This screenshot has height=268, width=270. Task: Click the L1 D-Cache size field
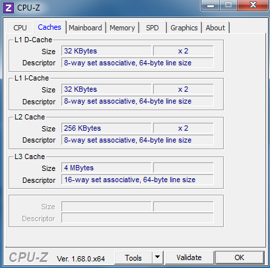coord(106,51)
